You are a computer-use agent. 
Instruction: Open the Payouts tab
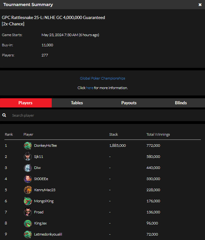coord(129,103)
